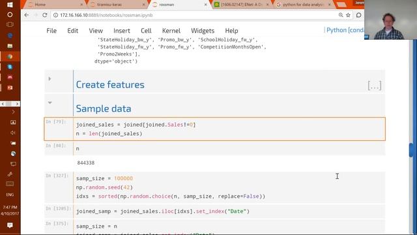The width and height of the screenshot is (417, 235).
Task: Close the rossman tab
Action: coord(206,5)
